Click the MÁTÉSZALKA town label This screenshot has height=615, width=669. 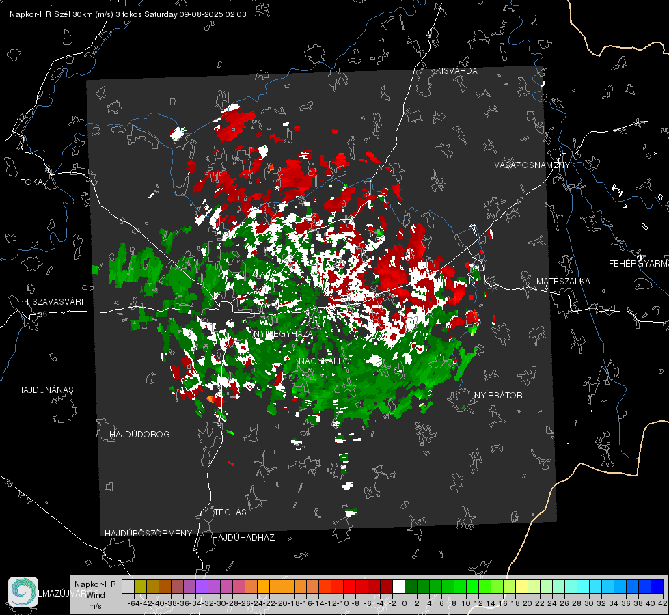[x=563, y=281]
